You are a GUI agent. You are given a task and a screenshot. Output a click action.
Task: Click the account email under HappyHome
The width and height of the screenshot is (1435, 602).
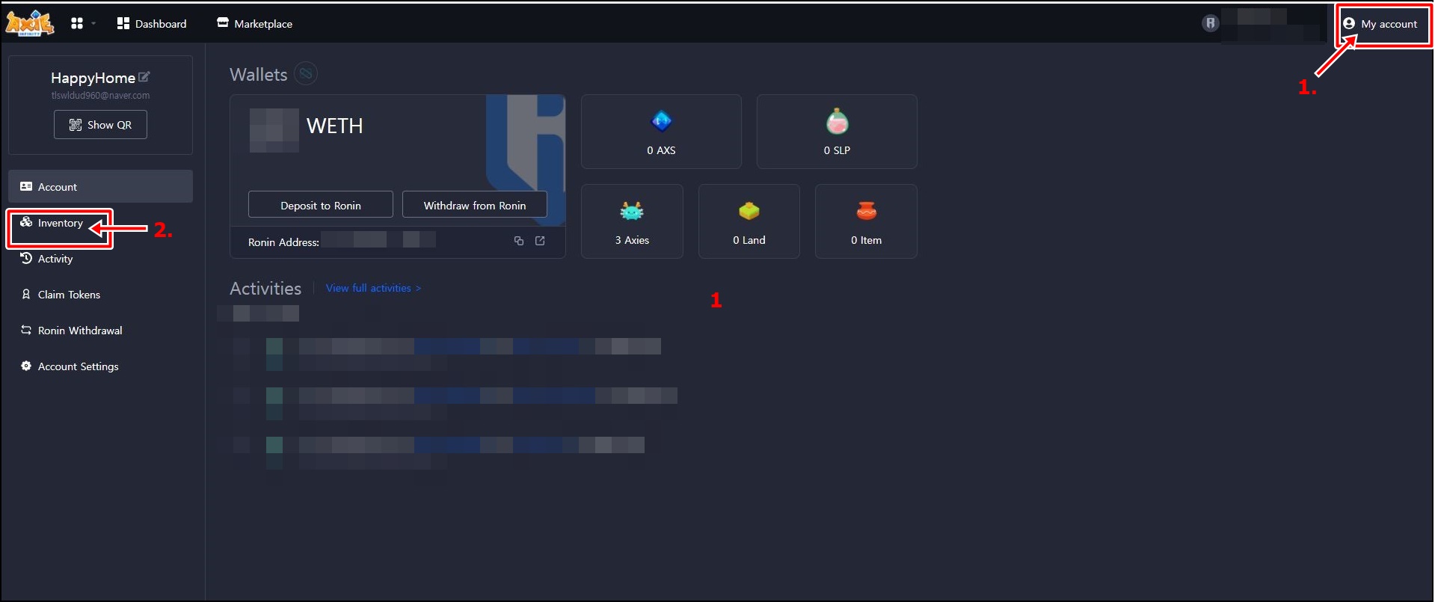pyautogui.click(x=100, y=96)
